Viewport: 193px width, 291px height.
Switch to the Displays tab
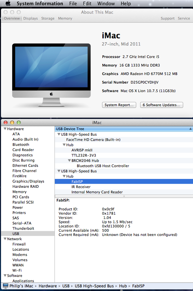pyautogui.click(x=30, y=19)
